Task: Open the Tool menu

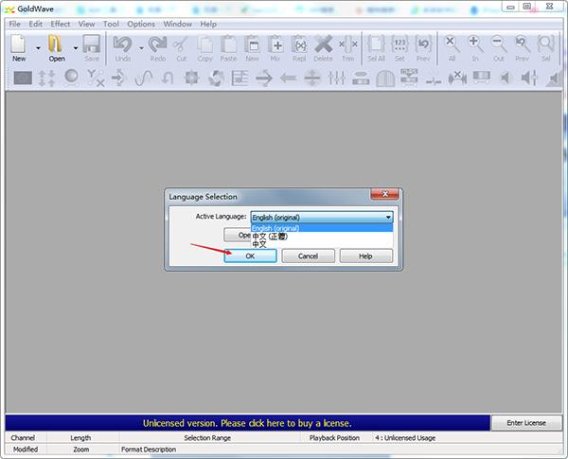Action: tap(111, 25)
